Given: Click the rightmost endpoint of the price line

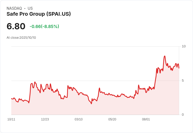Looking at the screenshot, I should (x=179, y=68).
